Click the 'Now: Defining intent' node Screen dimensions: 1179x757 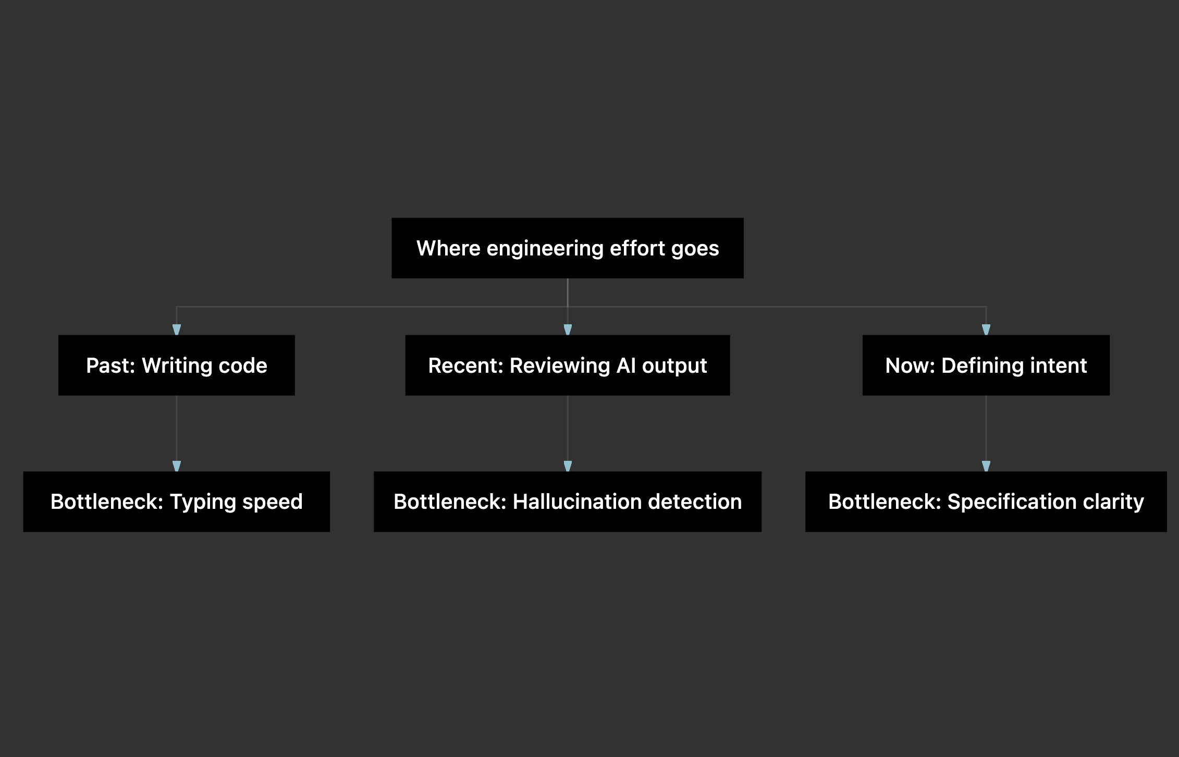pyautogui.click(x=986, y=365)
